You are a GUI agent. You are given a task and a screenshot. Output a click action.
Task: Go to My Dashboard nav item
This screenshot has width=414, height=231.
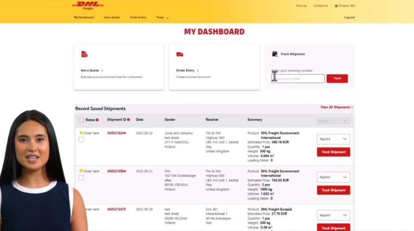[84, 17]
